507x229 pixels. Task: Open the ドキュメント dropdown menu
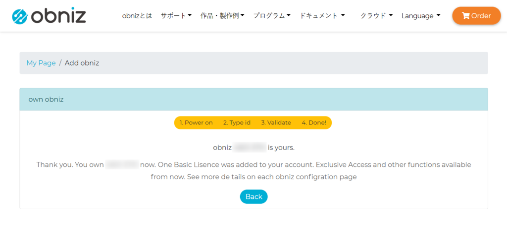point(322,16)
